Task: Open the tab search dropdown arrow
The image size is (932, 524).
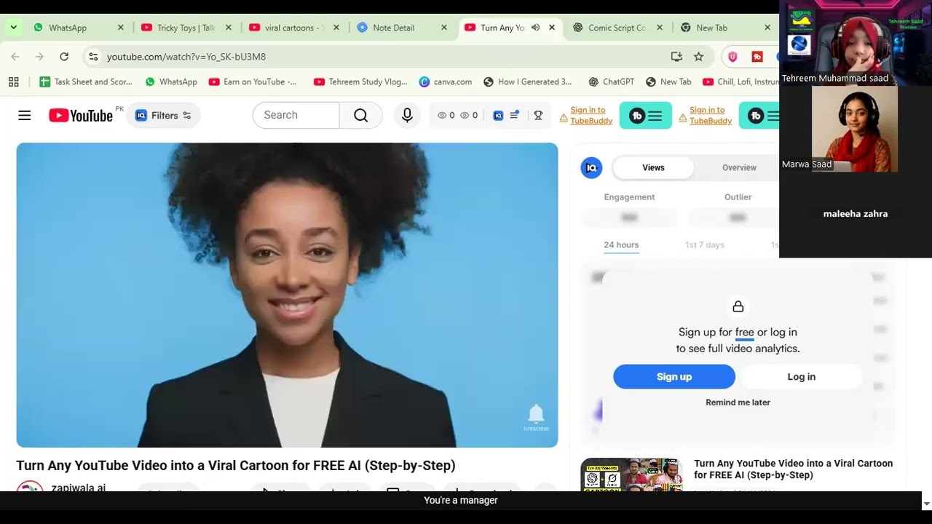Action: click(x=13, y=28)
